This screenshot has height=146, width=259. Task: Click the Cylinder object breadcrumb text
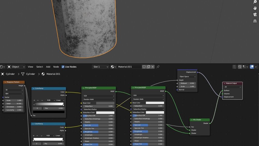click(x=10, y=74)
